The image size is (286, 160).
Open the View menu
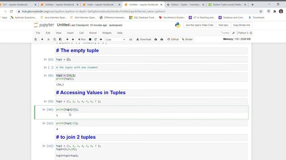pyautogui.click(x=59, y=33)
